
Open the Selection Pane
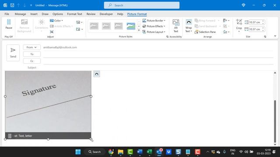(x=205, y=32)
